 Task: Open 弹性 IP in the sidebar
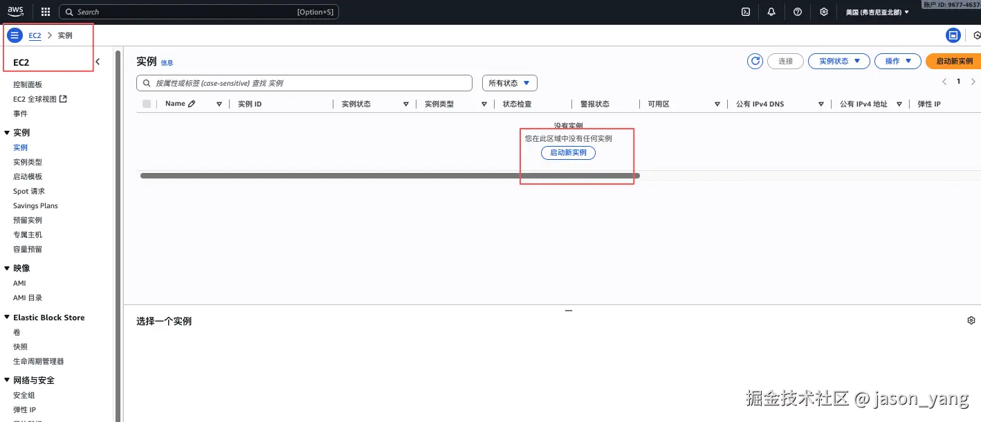(24, 410)
